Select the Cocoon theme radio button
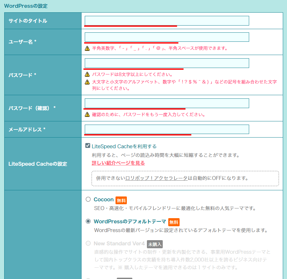This screenshot has height=279, width=287. 88,200
